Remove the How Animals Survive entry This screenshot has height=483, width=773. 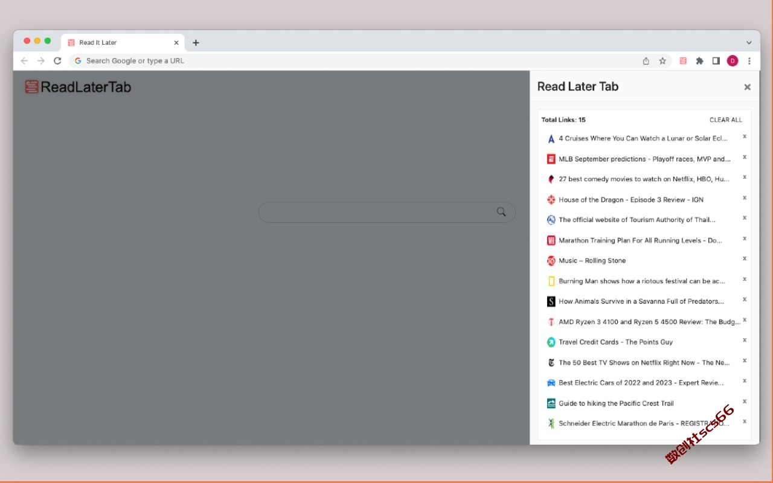click(745, 299)
